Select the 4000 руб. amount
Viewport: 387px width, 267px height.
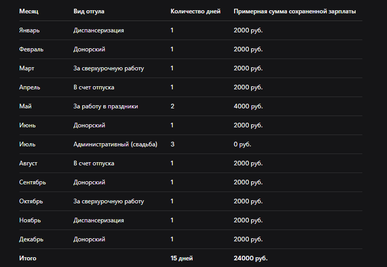[x=248, y=106]
